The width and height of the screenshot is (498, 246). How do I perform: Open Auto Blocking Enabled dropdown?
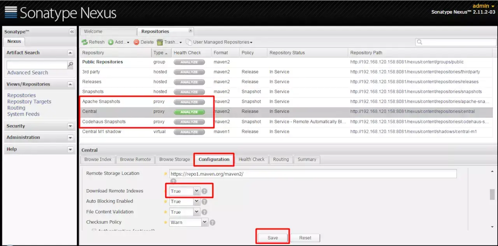[196, 201]
